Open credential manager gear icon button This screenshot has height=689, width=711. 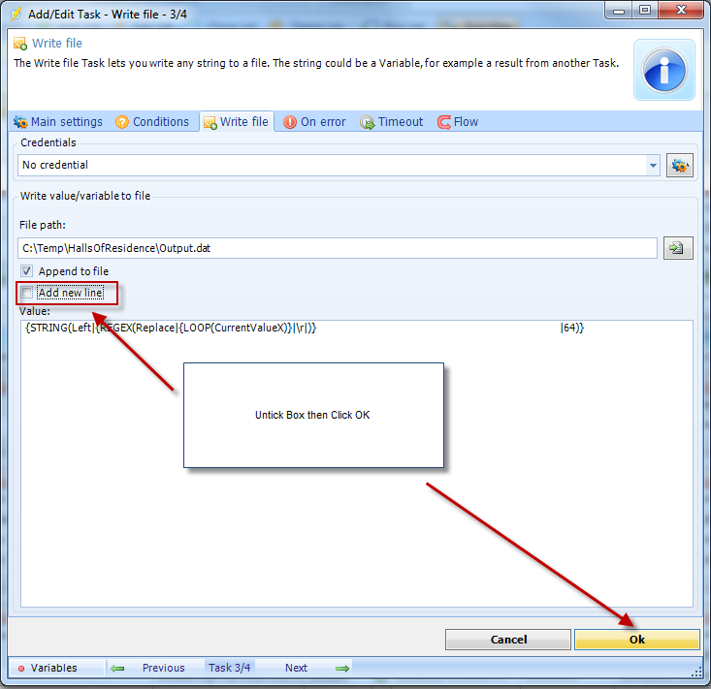[x=679, y=166]
